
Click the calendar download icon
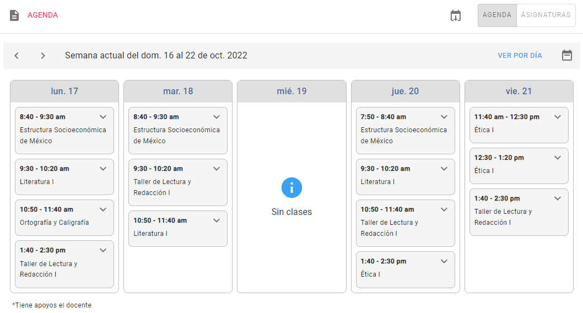coord(455,15)
